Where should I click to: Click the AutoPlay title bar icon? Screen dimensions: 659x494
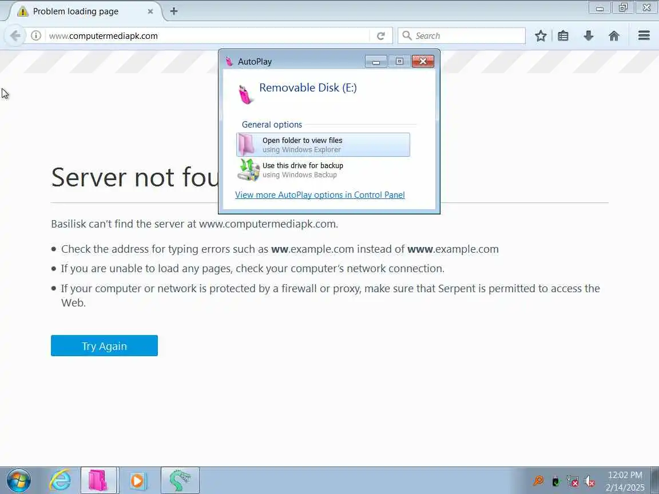(229, 61)
